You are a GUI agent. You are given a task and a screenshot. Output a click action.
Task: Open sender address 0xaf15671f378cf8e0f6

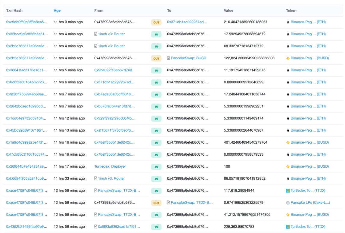tap(114, 130)
